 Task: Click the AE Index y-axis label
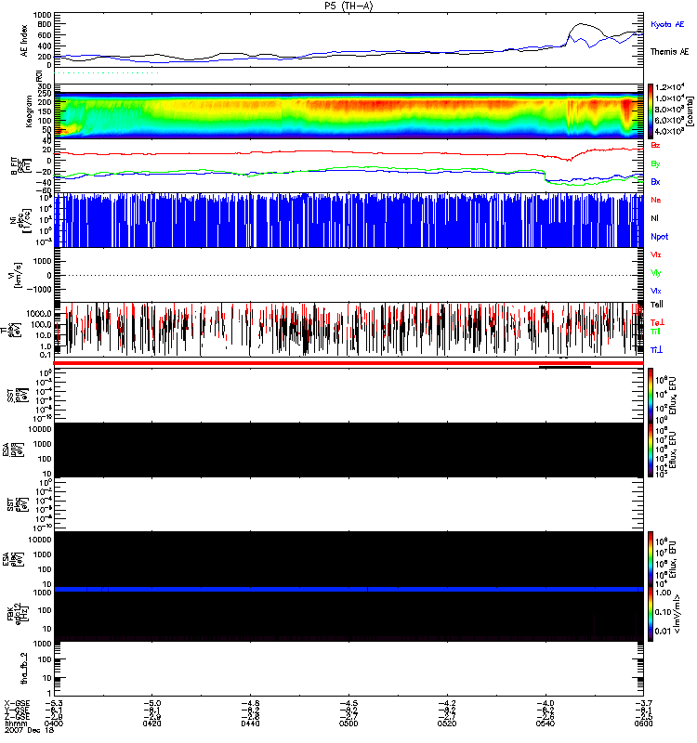[10, 38]
